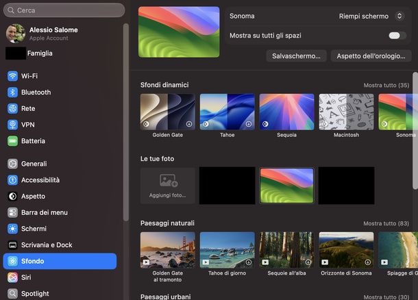
Task: Choose Spiagge landscape thumbnail at right edge
Action: (398, 250)
